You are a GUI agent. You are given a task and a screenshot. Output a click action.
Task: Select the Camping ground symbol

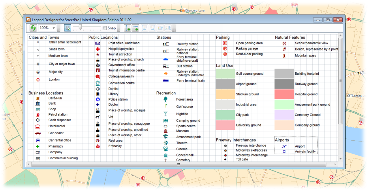click(x=166, y=121)
